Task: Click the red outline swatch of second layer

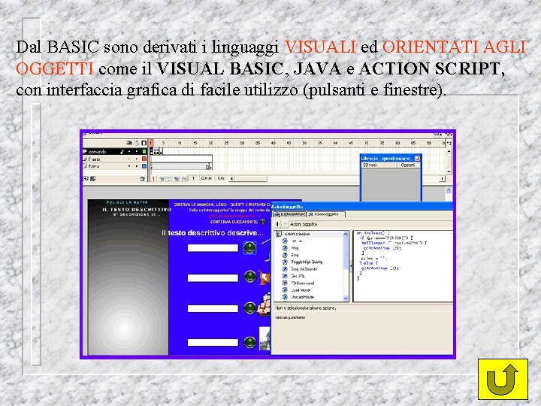Action: pos(144,159)
